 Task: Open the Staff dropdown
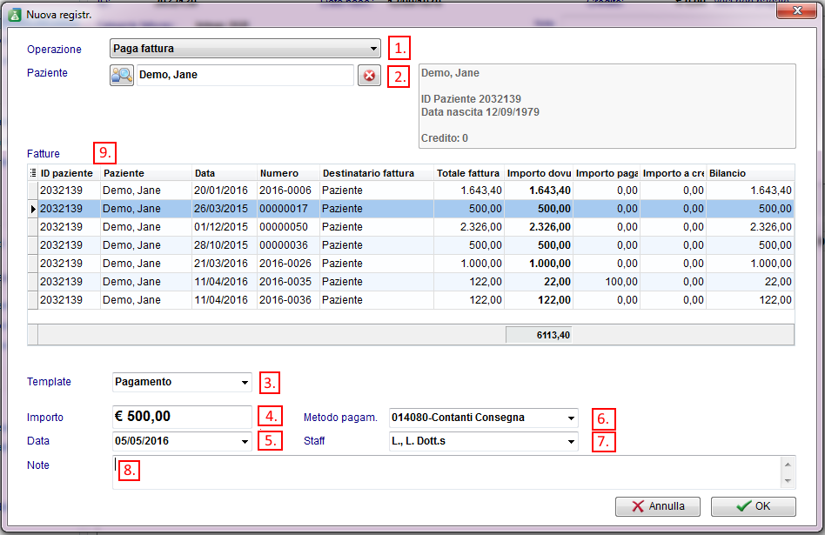point(571,441)
